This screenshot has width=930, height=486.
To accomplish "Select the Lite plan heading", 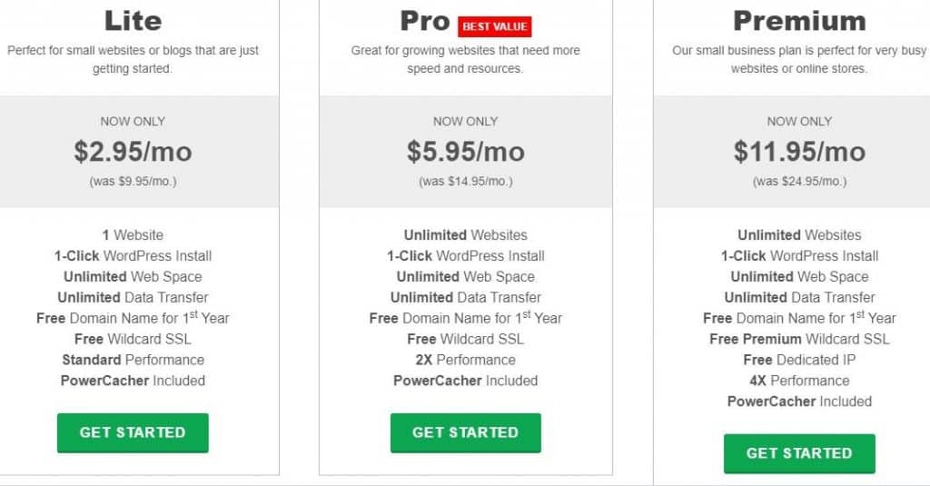I will (x=133, y=21).
